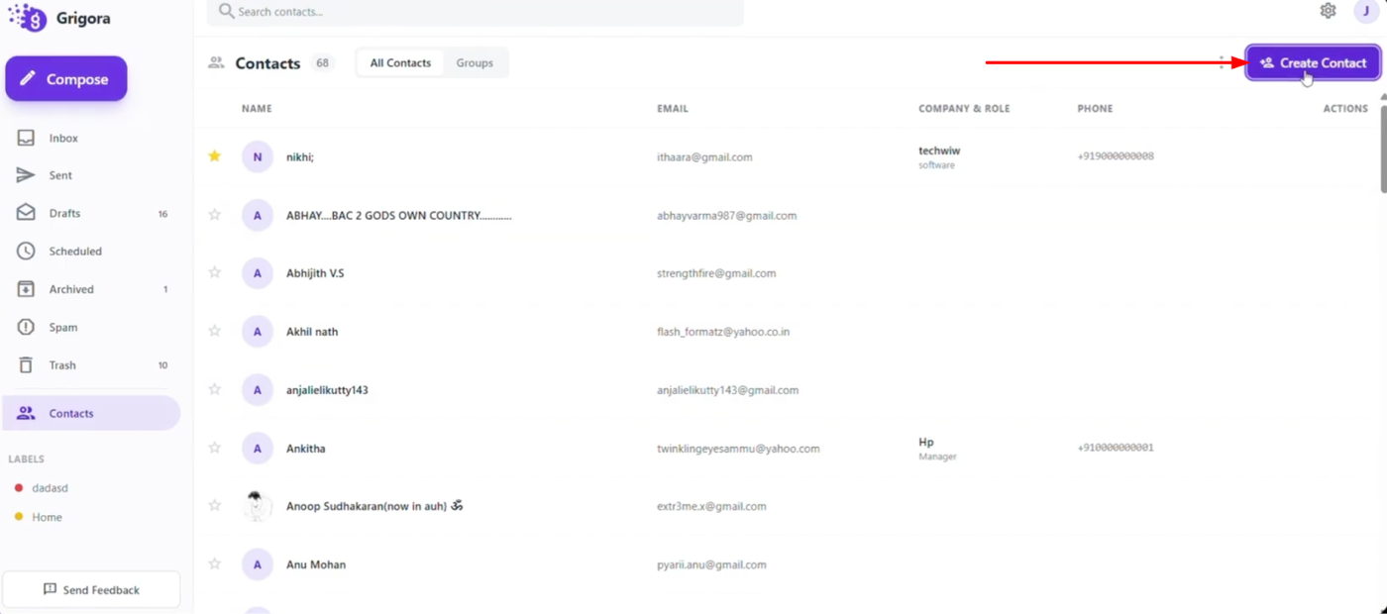Click the avatar for Akhil nath
The height and width of the screenshot is (614, 1387).
pyautogui.click(x=258, y=332)
